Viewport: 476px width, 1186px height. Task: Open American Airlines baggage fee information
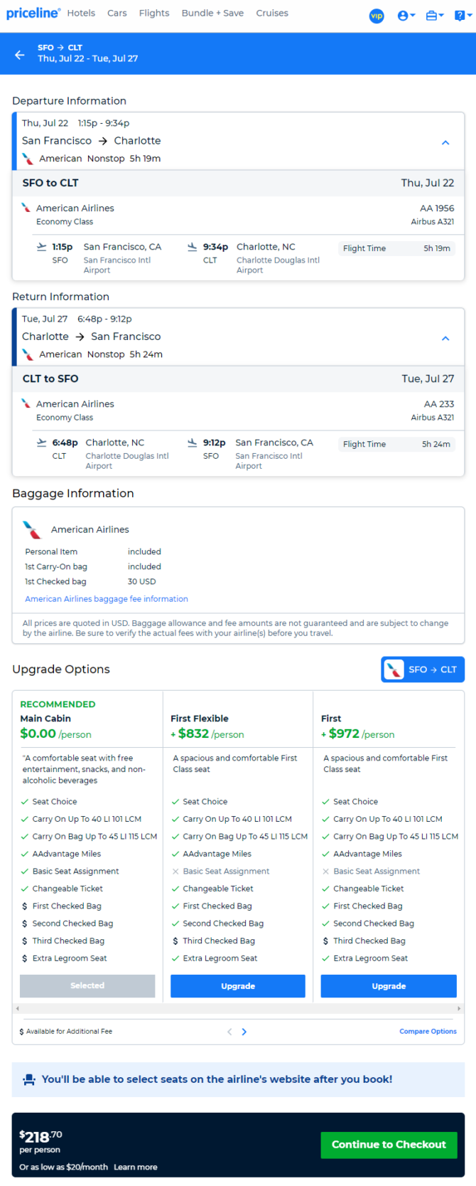107,599
